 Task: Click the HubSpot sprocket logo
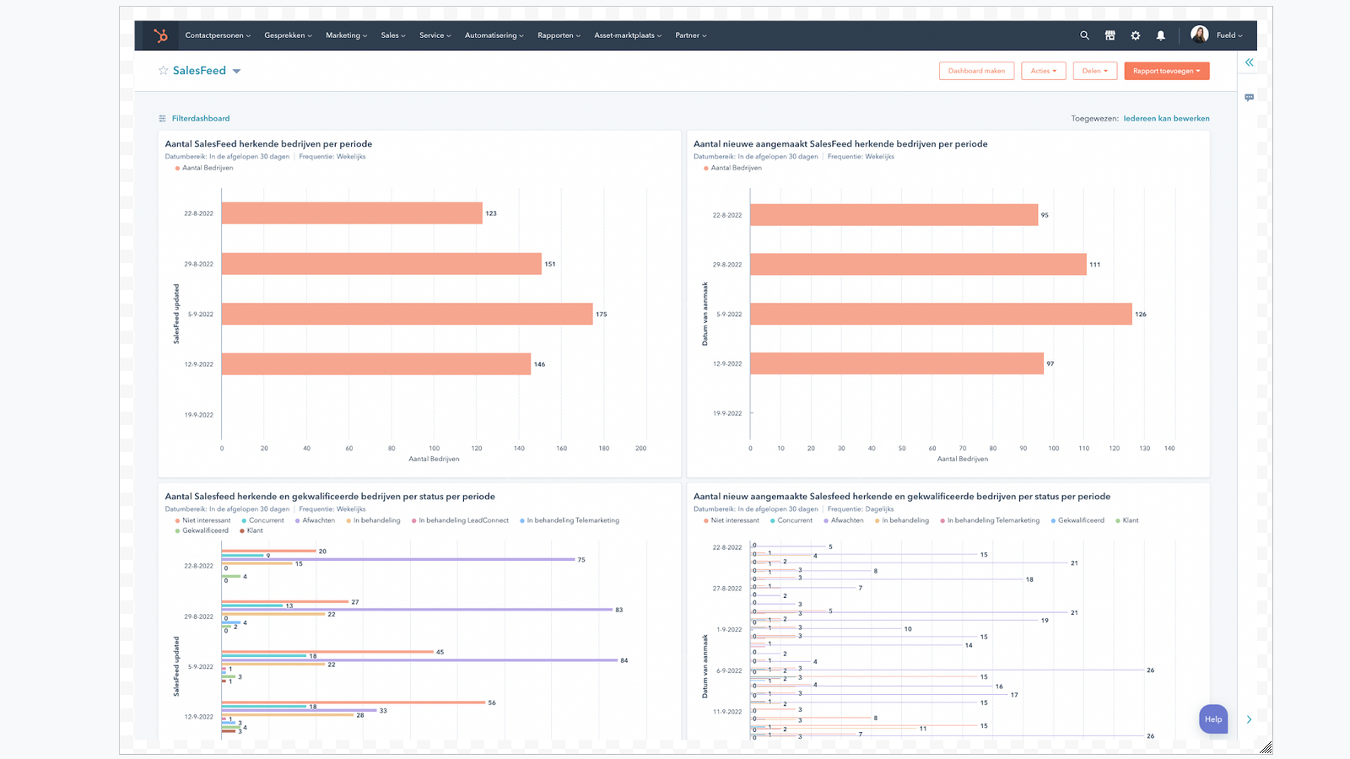coord(160,35)
